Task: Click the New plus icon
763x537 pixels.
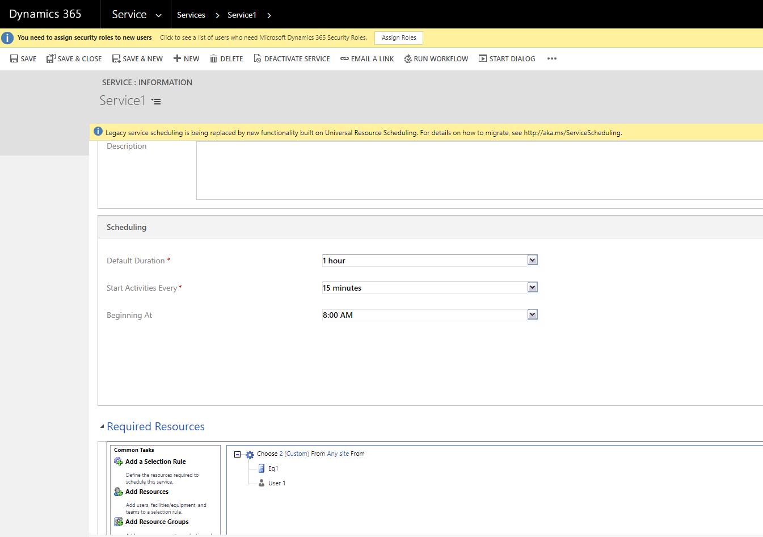Action: 177,58
